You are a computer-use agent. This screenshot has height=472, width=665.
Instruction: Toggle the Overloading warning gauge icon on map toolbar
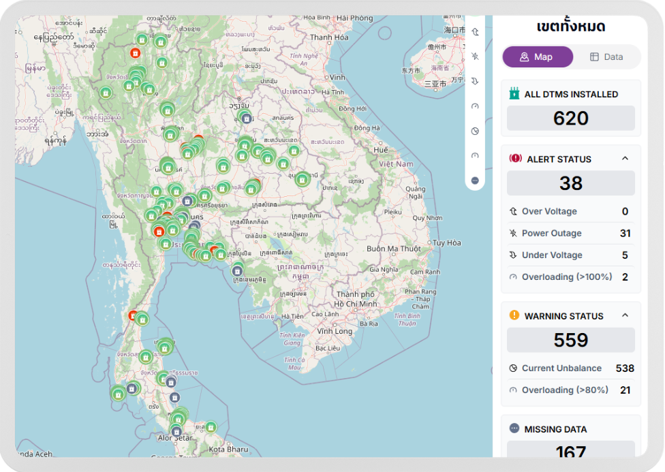point(475,156)
